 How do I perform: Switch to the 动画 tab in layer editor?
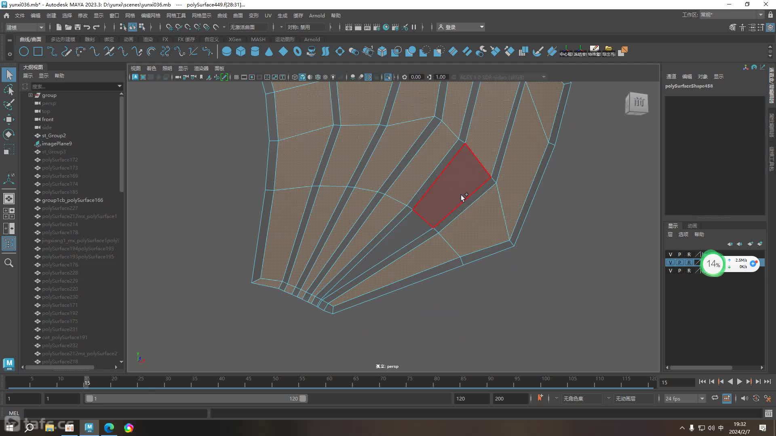692,226
